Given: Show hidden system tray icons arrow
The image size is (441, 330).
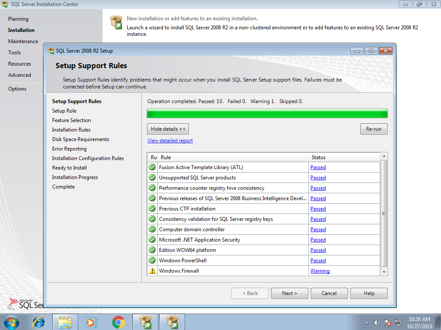Looking at the screenshot, I should pyautogui.click(x=366, y=323).
